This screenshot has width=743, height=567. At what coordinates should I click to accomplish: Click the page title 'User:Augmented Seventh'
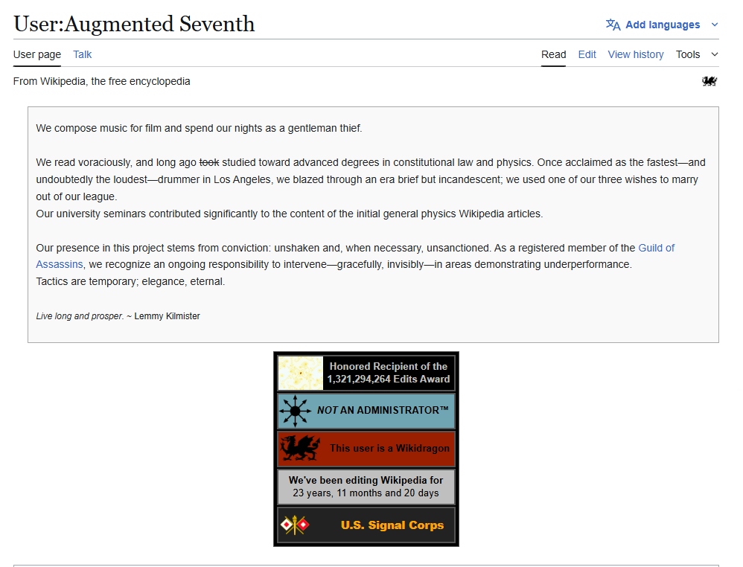[134, 24]
